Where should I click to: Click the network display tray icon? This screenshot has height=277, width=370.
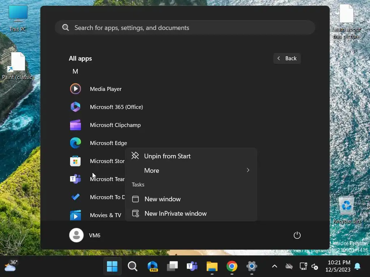(303, 267)
